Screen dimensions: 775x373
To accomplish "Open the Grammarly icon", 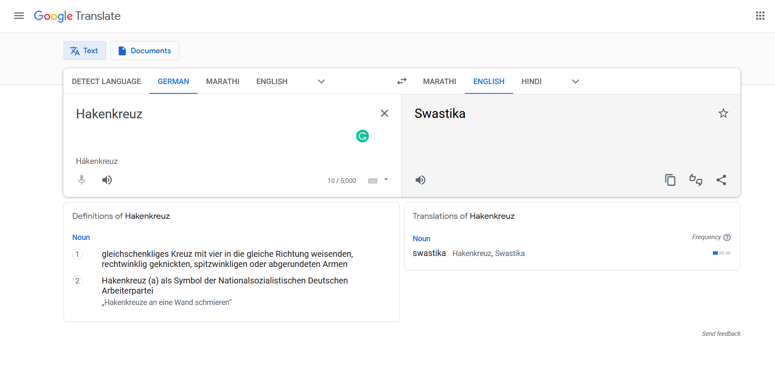I will [x=363, y=136].
